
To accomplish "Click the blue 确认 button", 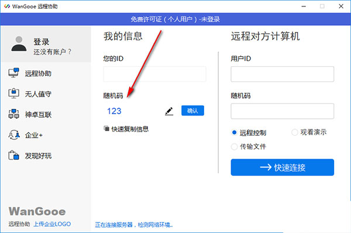I will tap(192, 111).
